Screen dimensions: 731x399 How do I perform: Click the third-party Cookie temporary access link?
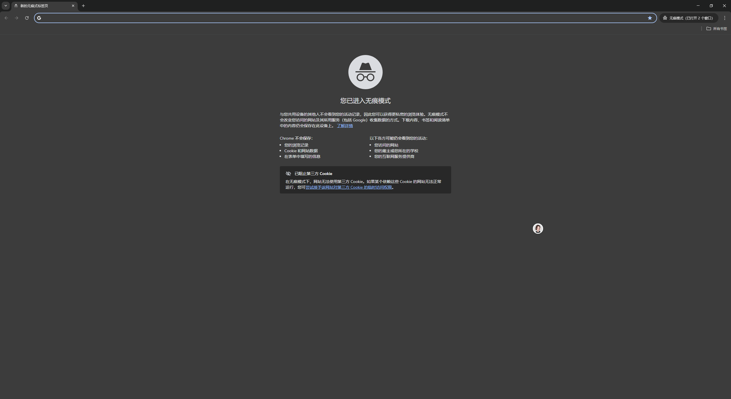tap(349, 187)
